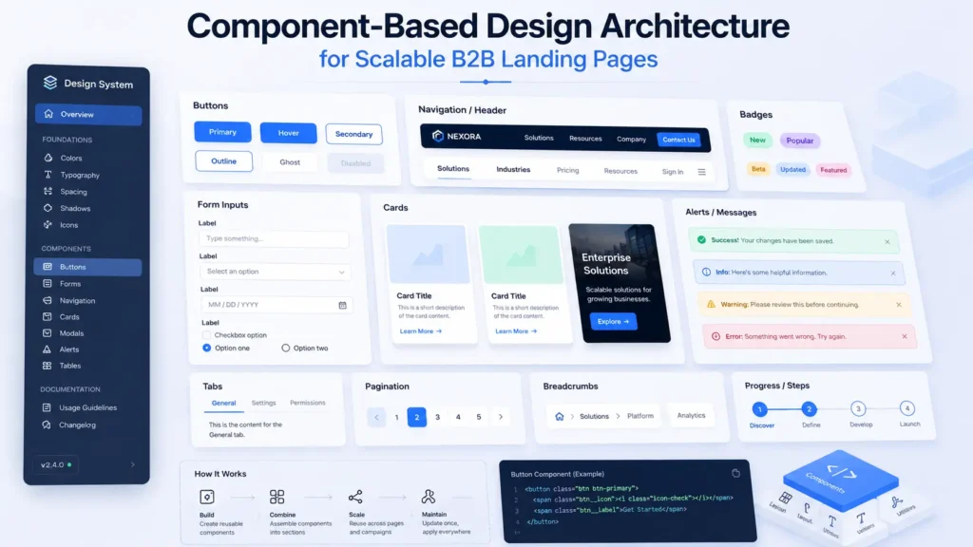Click the Primary button
973x547 pixels.
pyautogui.click(x=222, y=132)
